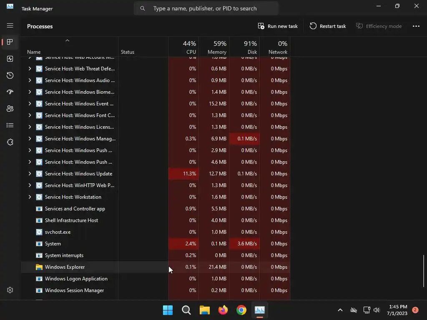Show hidden system tray icons
The image size is (427, 320).
click(x=340, y=310)
